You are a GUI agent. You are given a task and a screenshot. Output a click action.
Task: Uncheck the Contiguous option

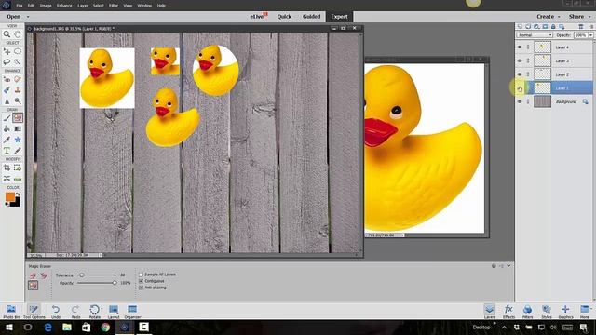click(141, 281)
